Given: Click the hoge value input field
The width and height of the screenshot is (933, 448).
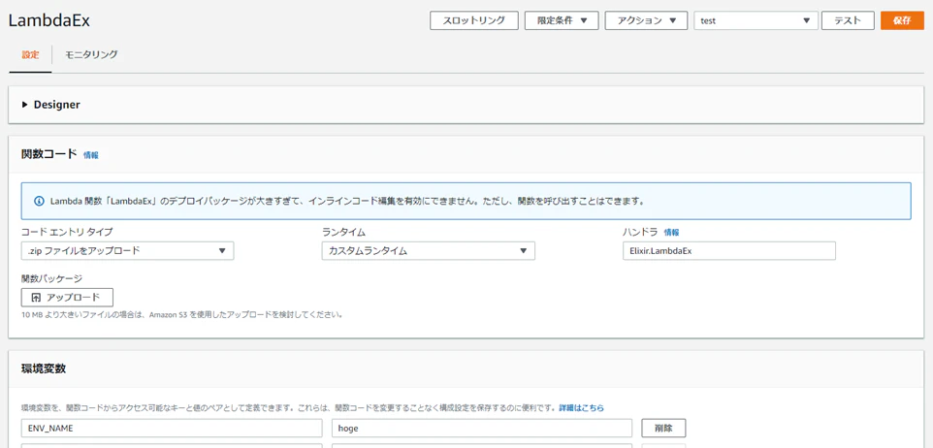Looking at the screenshot, I should (481, 429).
